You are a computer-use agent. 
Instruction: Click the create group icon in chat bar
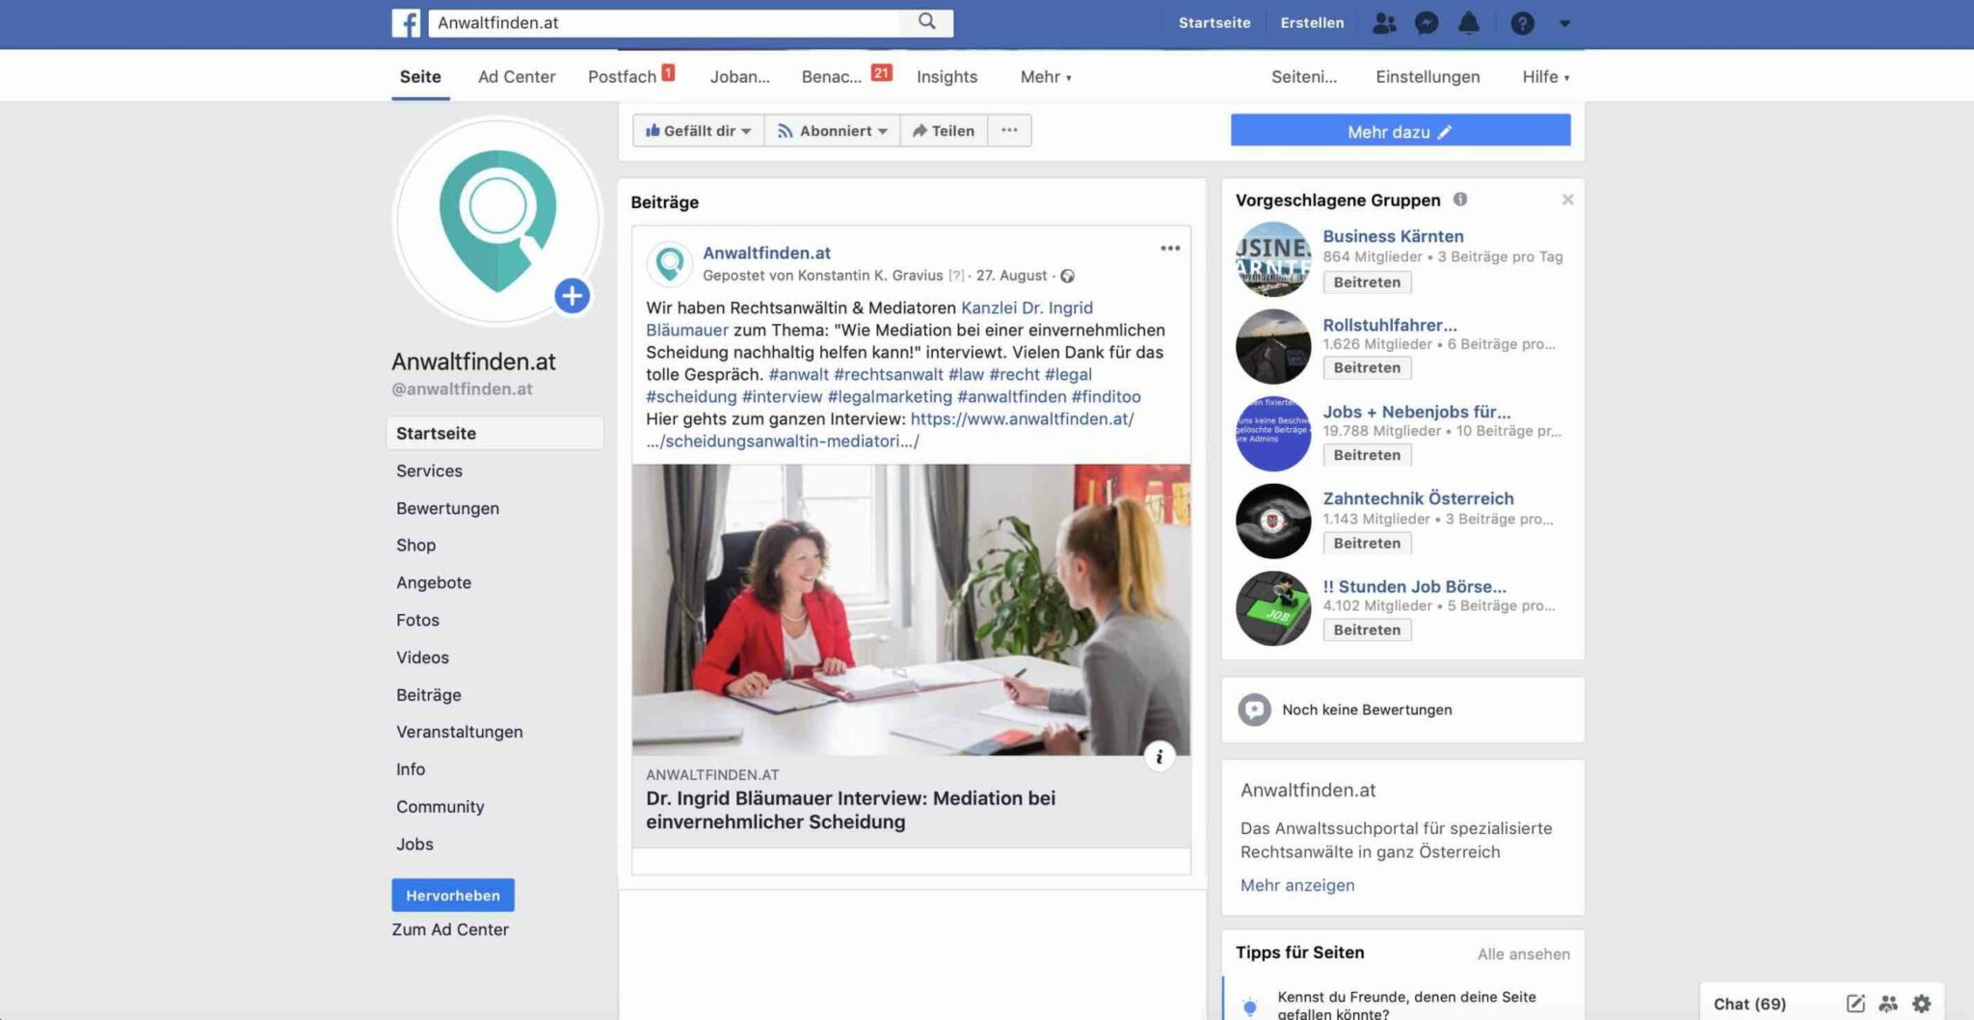tap(1888, 1004)
